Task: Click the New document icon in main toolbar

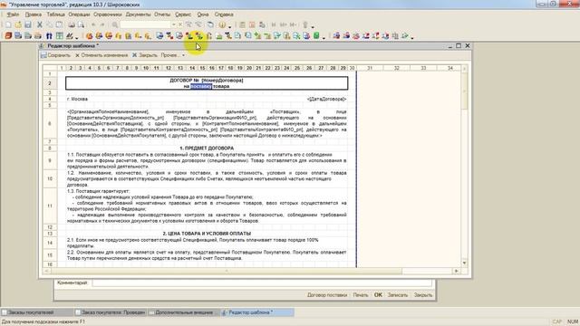Action: 8,24
